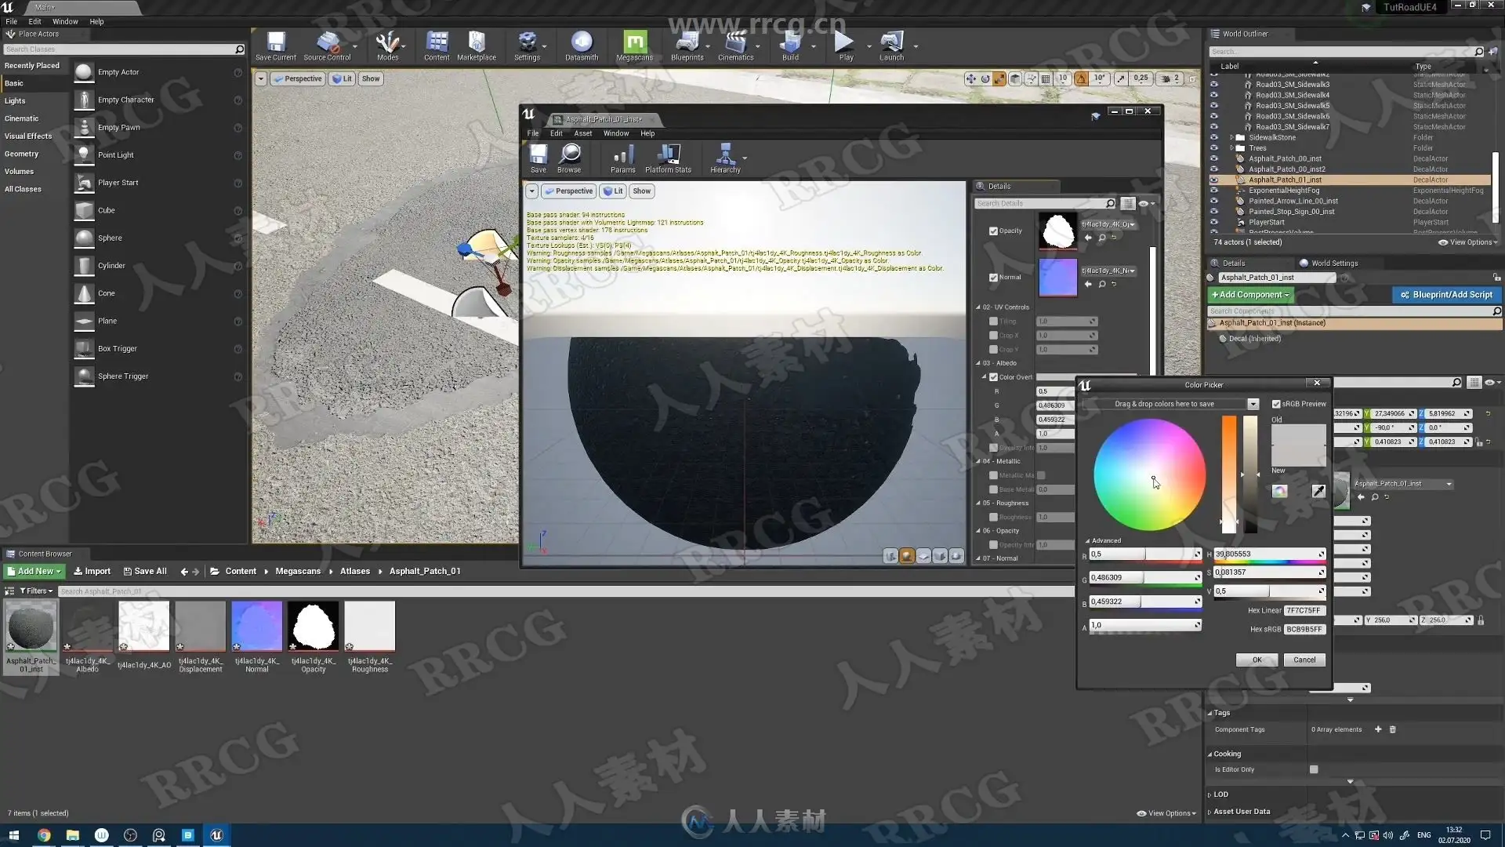Toggle visibility of Asphalt_Patch_01_inst actor
The image size is (1505, 847).
coord(1214,180)
